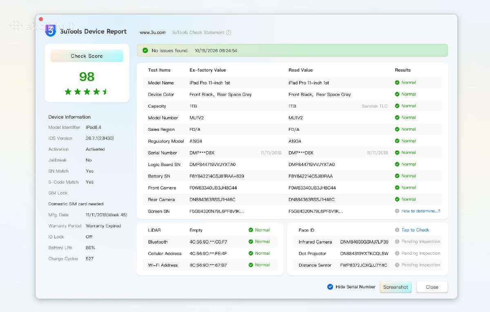Click the Check Score button
The height and width of the screenshot is (312, 490).
pyautogui.click(x=87, y=56)
